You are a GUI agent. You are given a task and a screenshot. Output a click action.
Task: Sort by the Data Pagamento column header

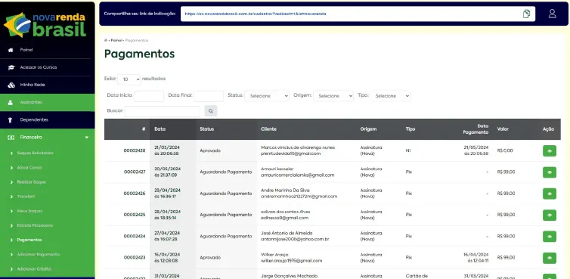pyautogui.click(x=476, y=129)
